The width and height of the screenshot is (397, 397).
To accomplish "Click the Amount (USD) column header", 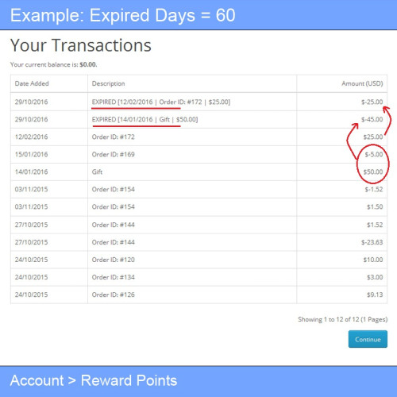I will tap(362, 83).
